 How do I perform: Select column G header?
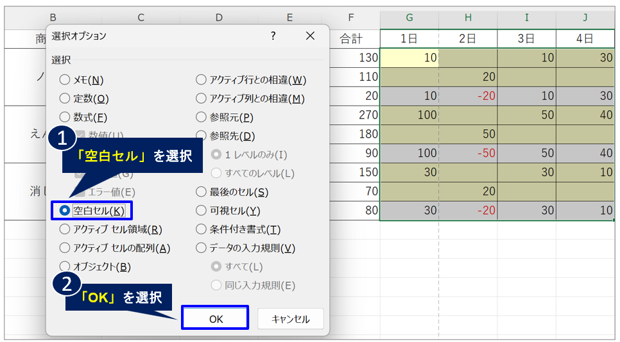(x=409, y=18)
